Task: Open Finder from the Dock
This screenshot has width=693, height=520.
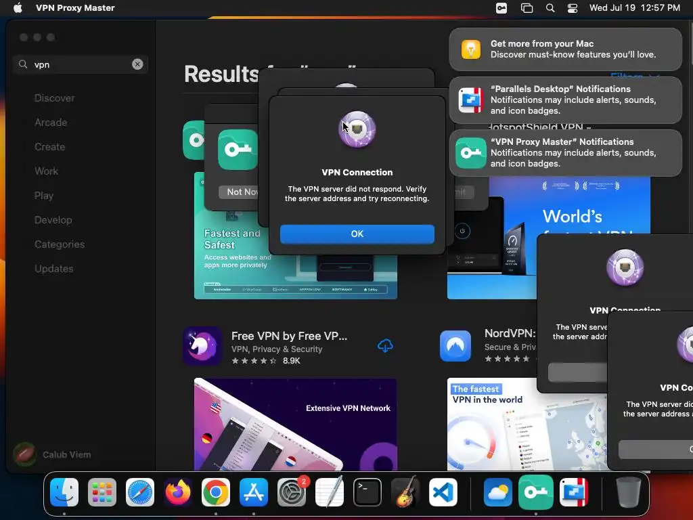Action: click(x=64, y=492)
